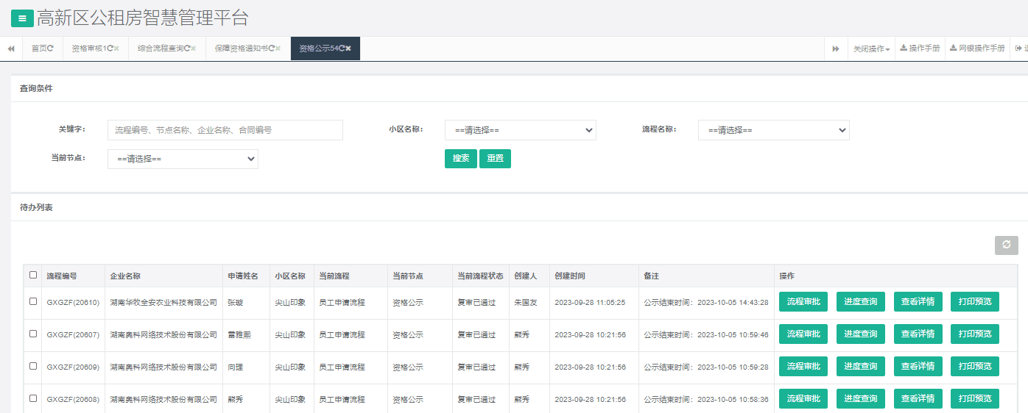This screenshot has width=1028, height=413.
Task: Download the 网银操作手册 manual
Action: [x=977, y=49]
